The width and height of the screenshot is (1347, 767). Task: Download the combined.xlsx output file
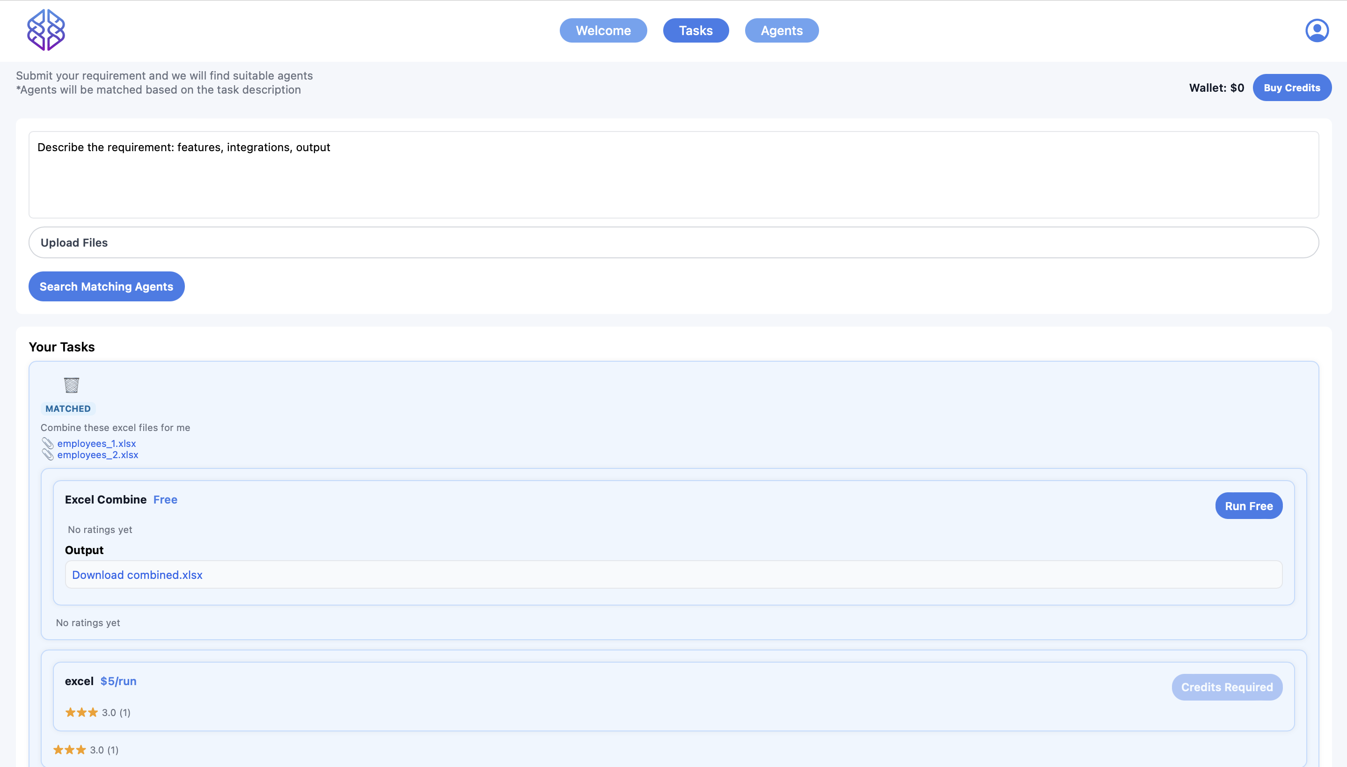[137, 575]
